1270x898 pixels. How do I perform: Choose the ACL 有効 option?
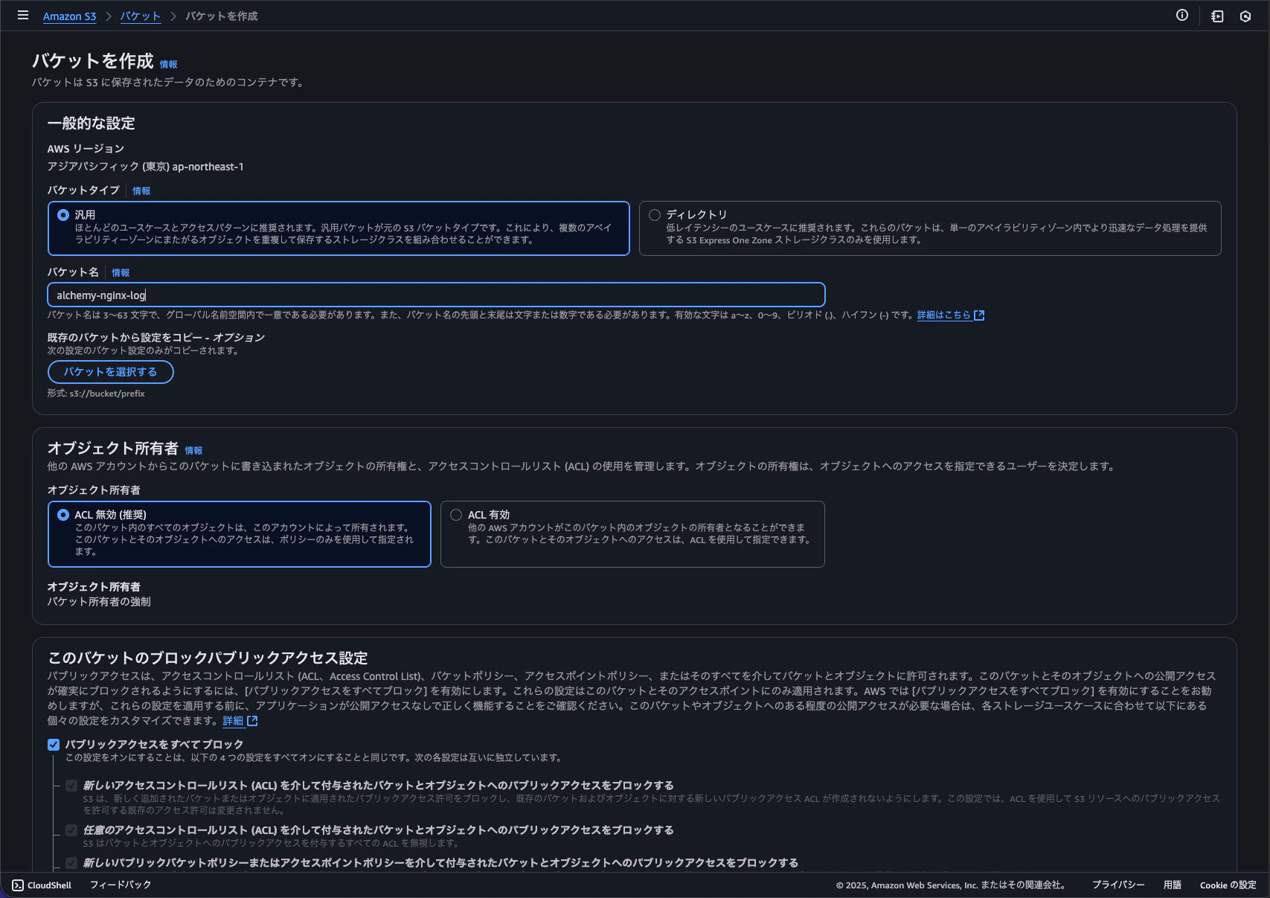point(456,515)
